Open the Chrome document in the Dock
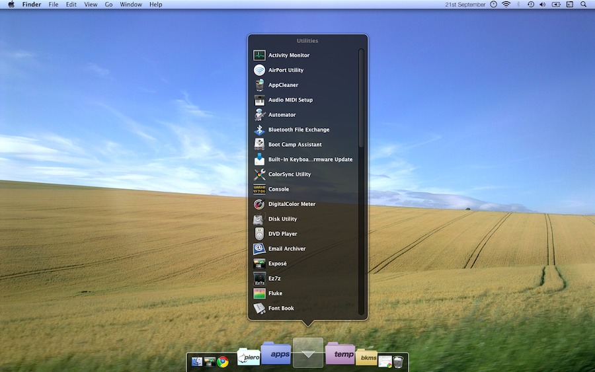The height and width of the screenshot is (372, 595). 385,361
